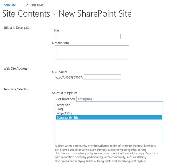Select Team Site template in the list
The height and width of the screenshot is (165, 172).
point(63,105)
